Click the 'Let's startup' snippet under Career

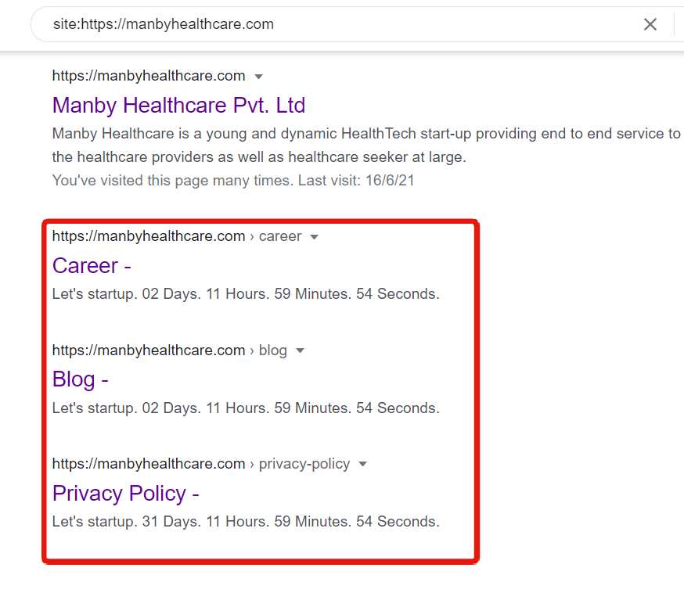coord(246,294)
